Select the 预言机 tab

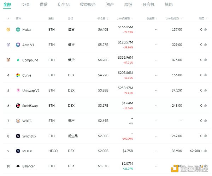148,5
